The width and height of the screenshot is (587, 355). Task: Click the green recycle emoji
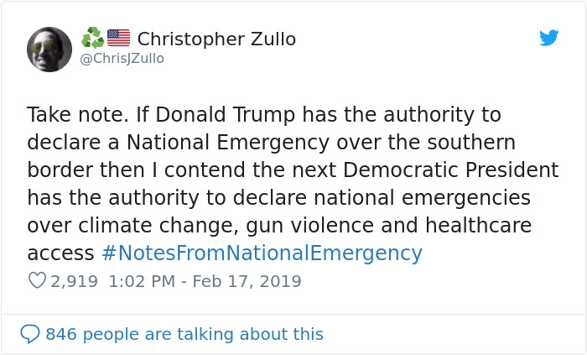coord(92,38)
